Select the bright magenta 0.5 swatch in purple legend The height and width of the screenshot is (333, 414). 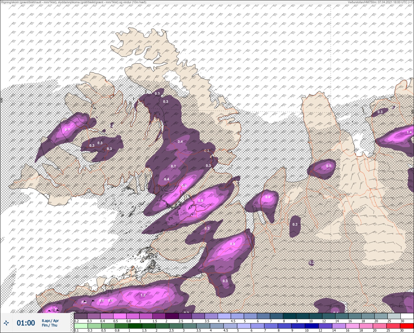point(120,316)
